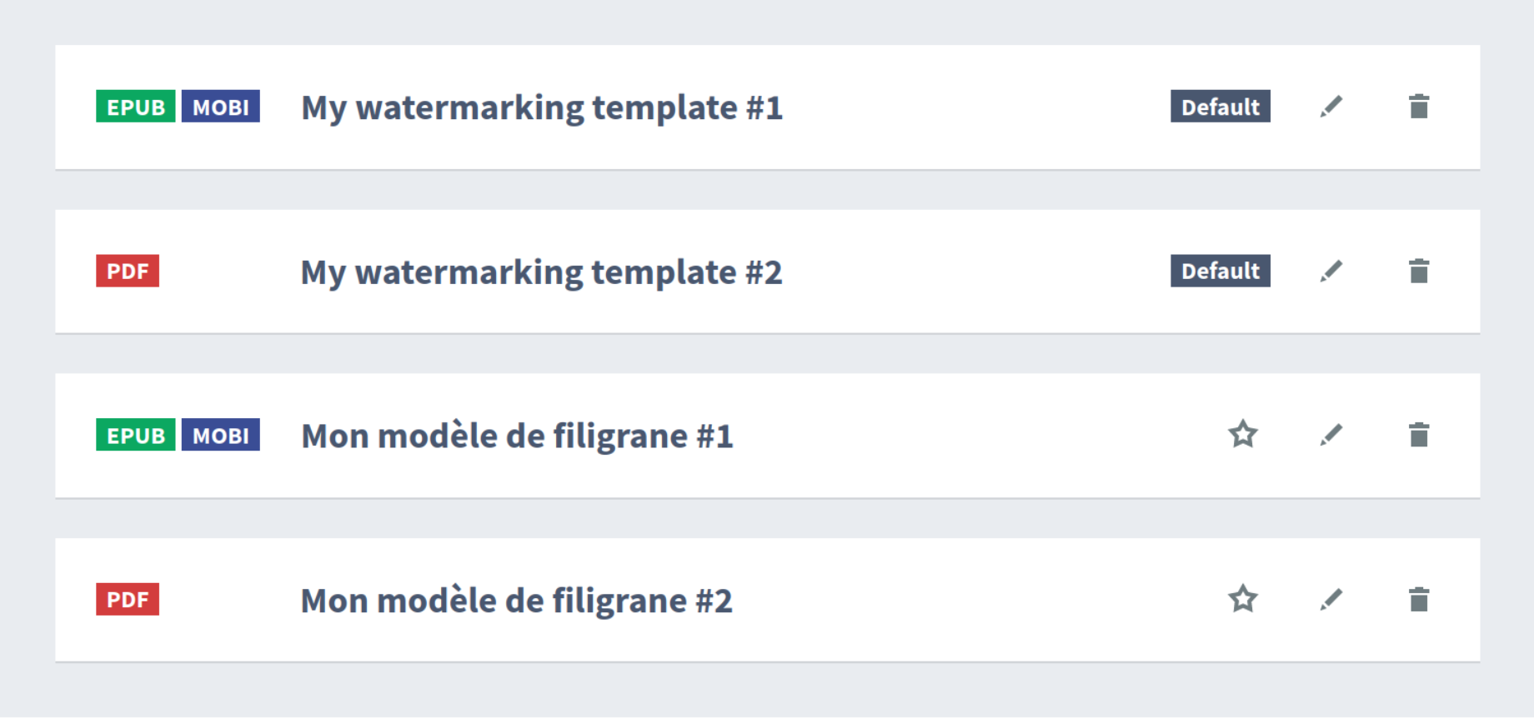This screenshot has width=1534, height=718.
Task: Click the EPUB tag on Mon modèle de filigrane #1
Action: (136, 434)
